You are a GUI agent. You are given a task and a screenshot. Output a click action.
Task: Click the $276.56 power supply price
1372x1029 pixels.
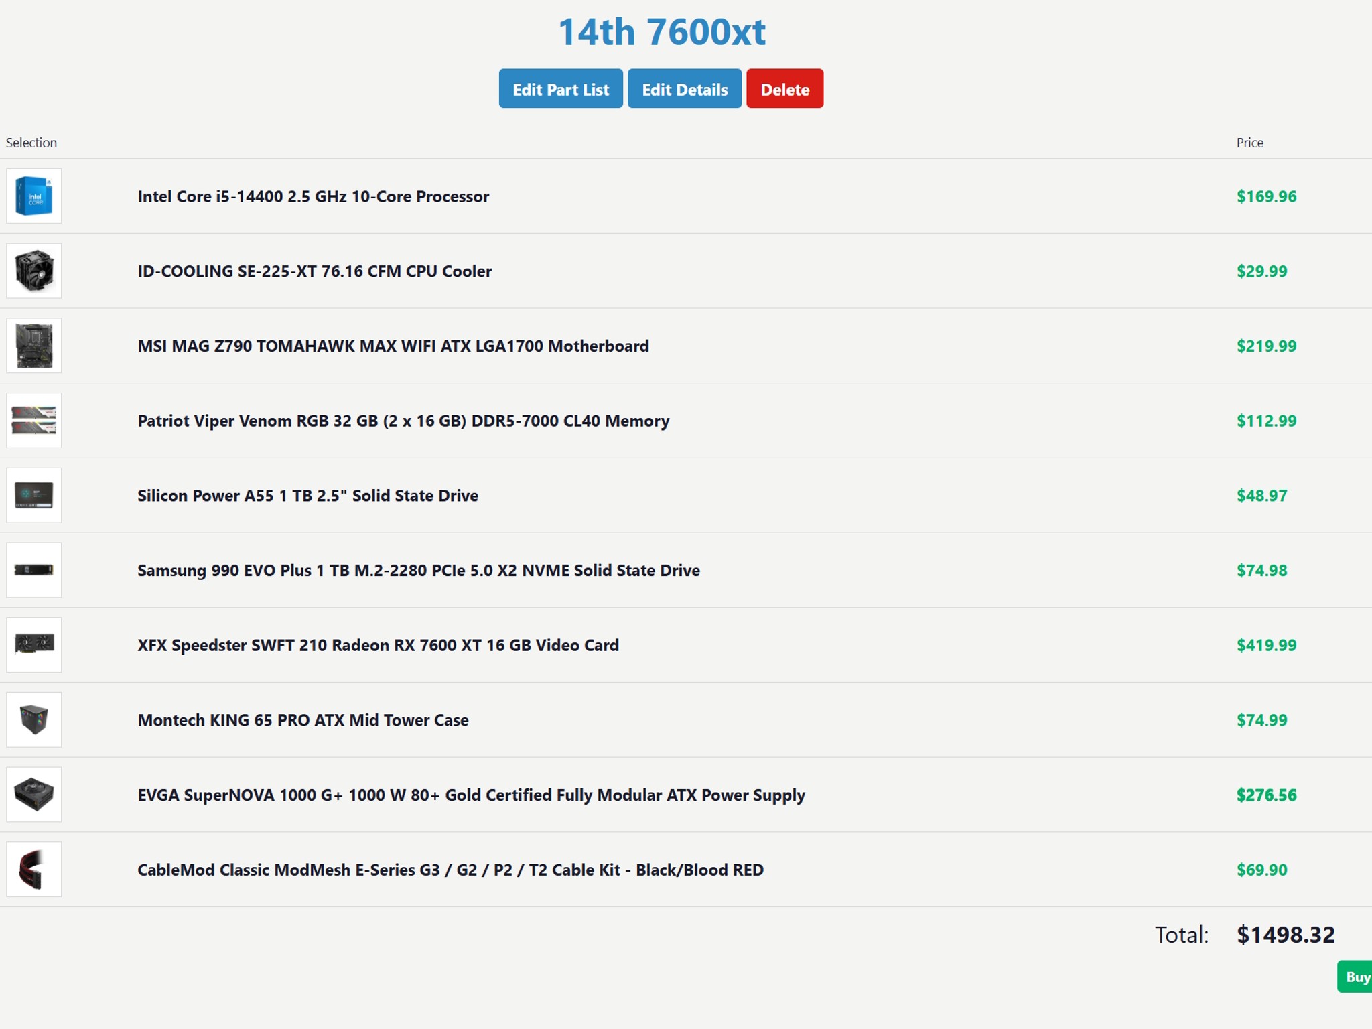pyautogui.click(x=1266, y=795)
